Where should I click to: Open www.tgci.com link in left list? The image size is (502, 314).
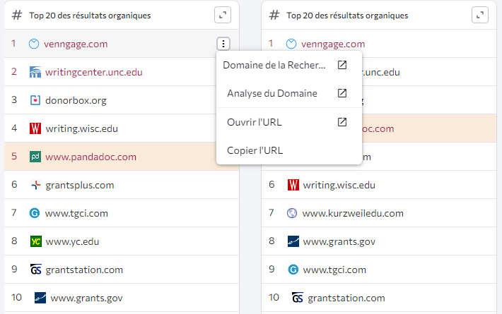(x=76, y=213)
